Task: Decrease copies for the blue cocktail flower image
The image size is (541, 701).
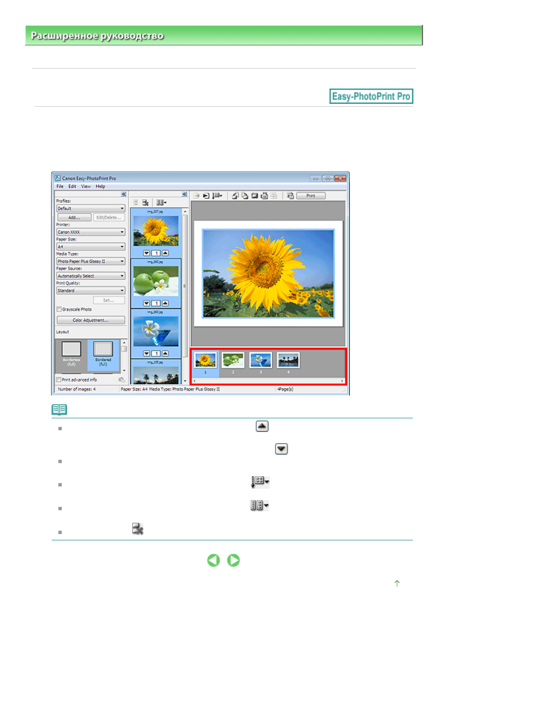Action: coord(146,354)
